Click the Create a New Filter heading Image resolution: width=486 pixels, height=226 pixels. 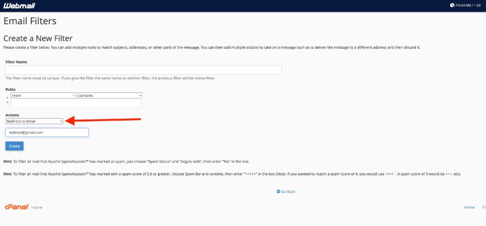(38, 38)
